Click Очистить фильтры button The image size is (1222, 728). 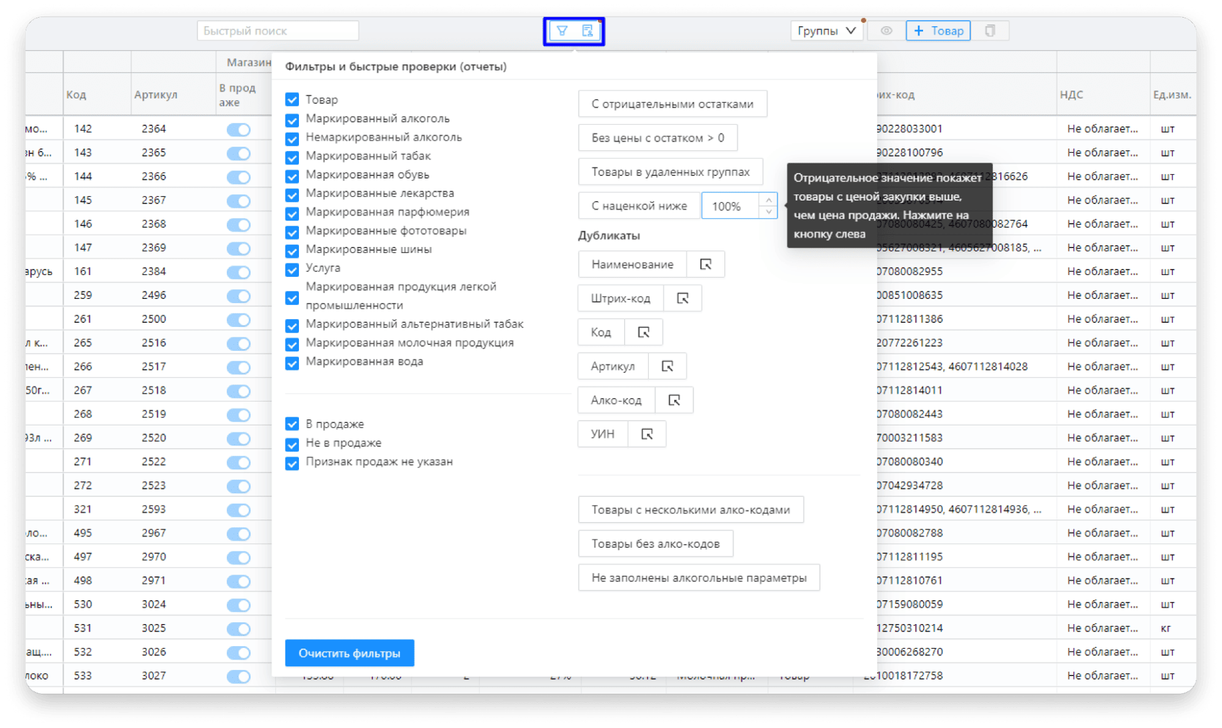(350, 653)
